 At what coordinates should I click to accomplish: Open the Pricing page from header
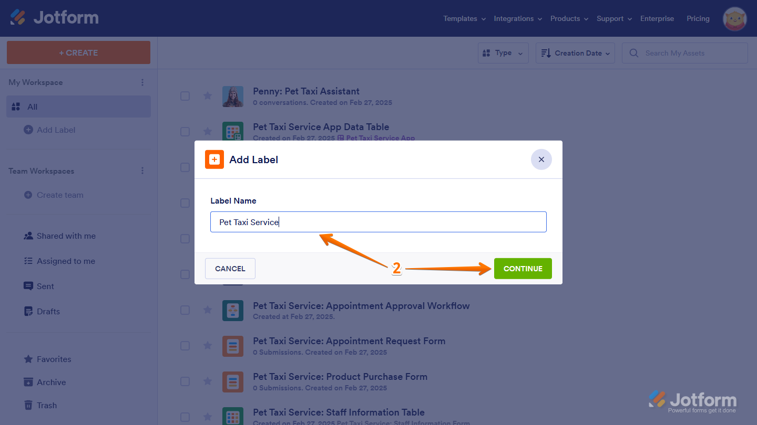(x=698, y=18)
